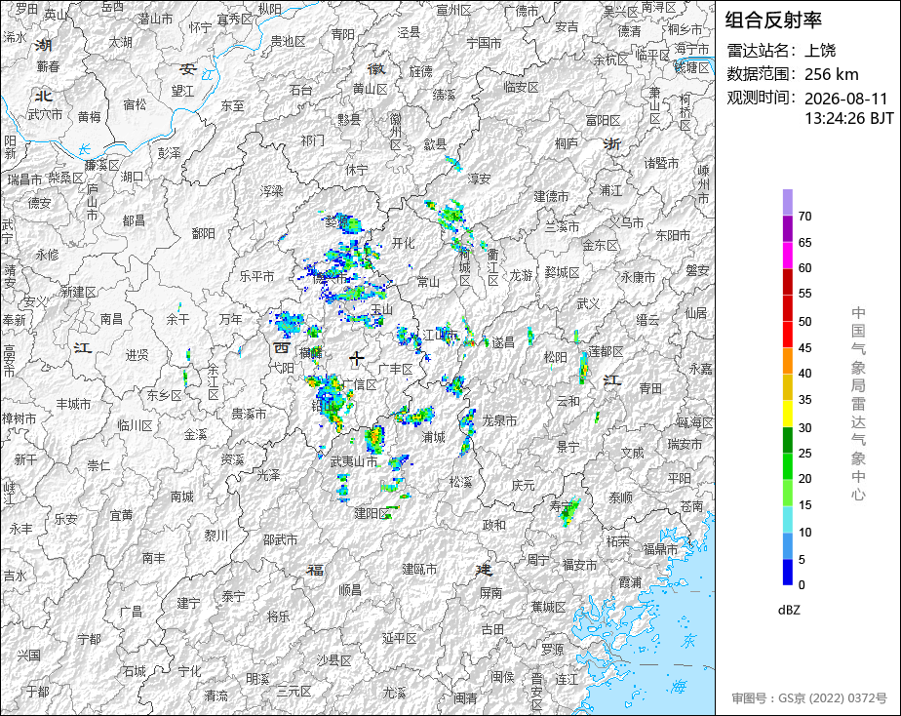The image size is (901, 716).
Task: Click the radar station cross marker
Action: pos(357,359)
